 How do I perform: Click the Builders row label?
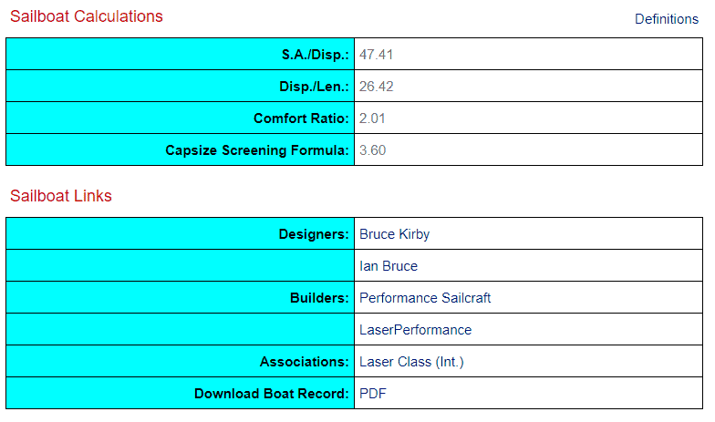click(320, 298)
